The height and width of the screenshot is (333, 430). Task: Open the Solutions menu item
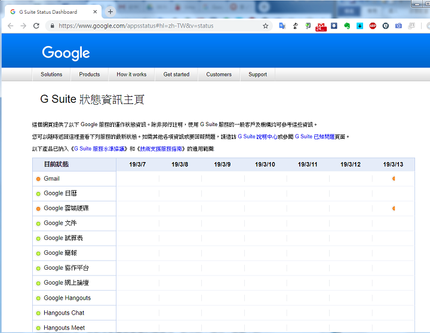click(x=51, y=74)
